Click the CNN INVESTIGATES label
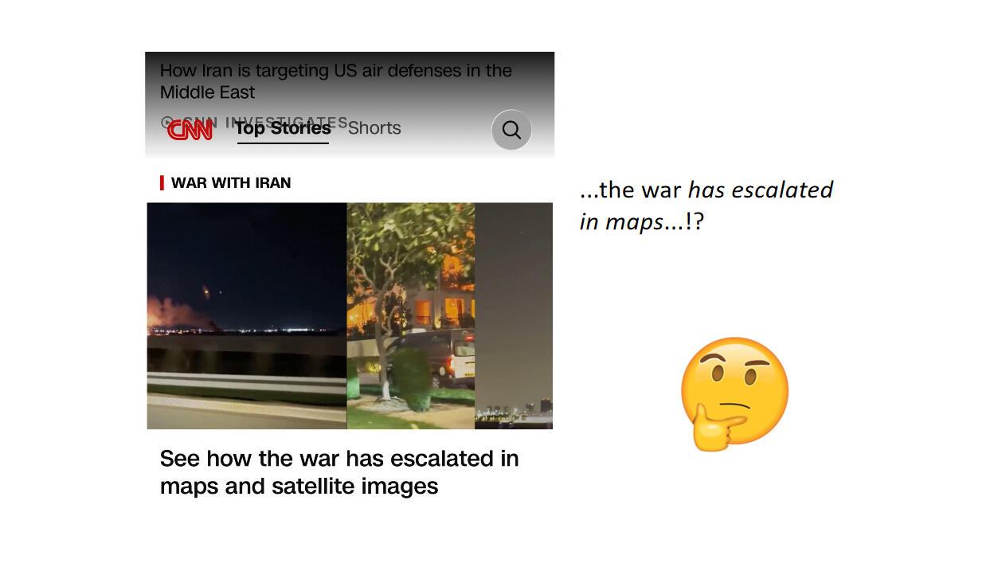Viewport: 994px width, 563px height. [263, 123]
